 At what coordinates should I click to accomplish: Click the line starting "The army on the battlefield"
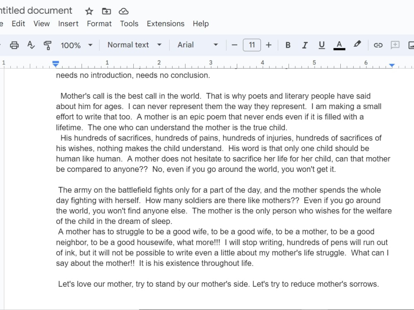tap(219, 190)
